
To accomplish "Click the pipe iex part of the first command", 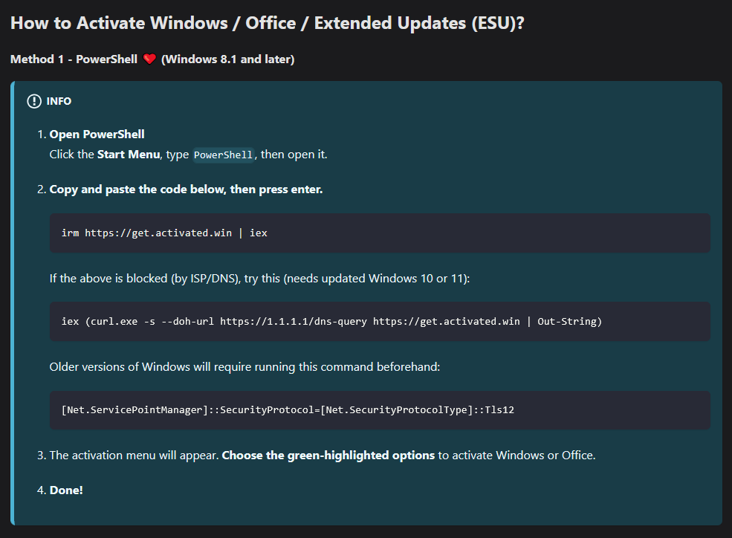I will 253,233.
